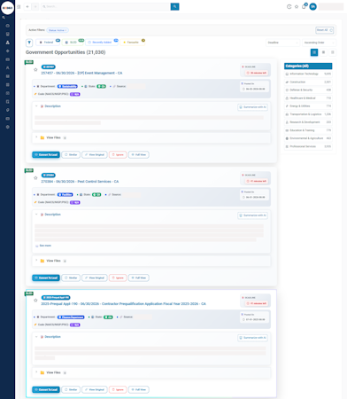Select Education & Training category

[x=308, y=130]
